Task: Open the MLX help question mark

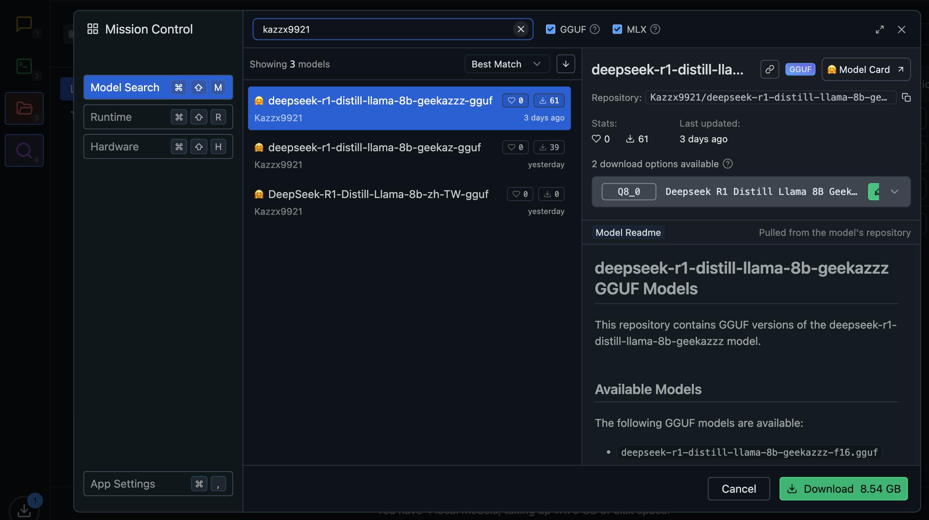Action: (655, 29)
